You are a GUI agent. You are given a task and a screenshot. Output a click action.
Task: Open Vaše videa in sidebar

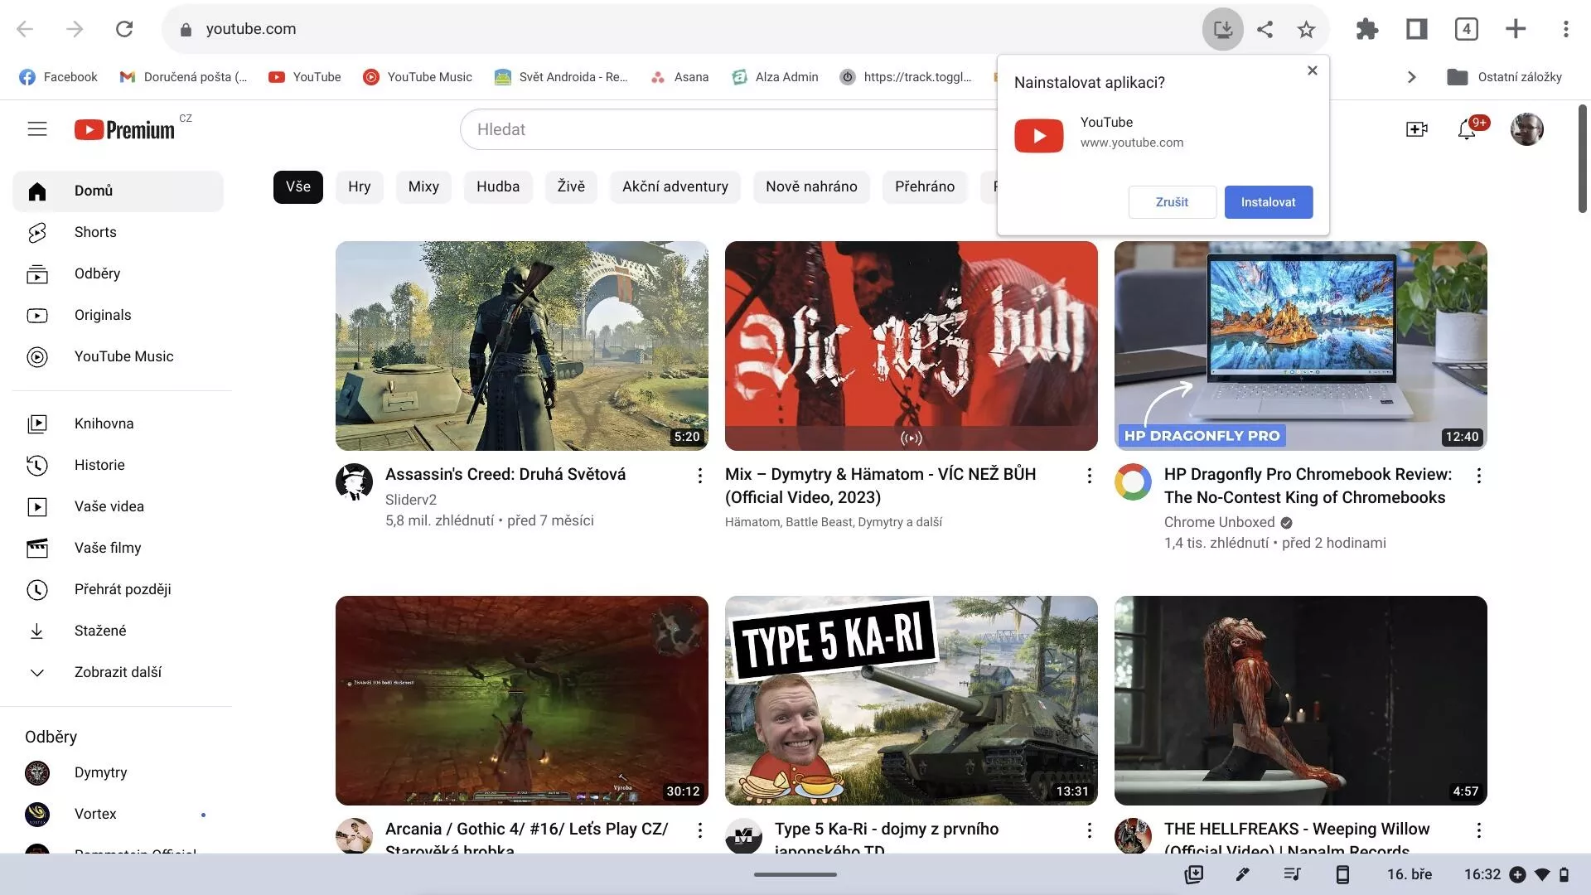point(118,507)
